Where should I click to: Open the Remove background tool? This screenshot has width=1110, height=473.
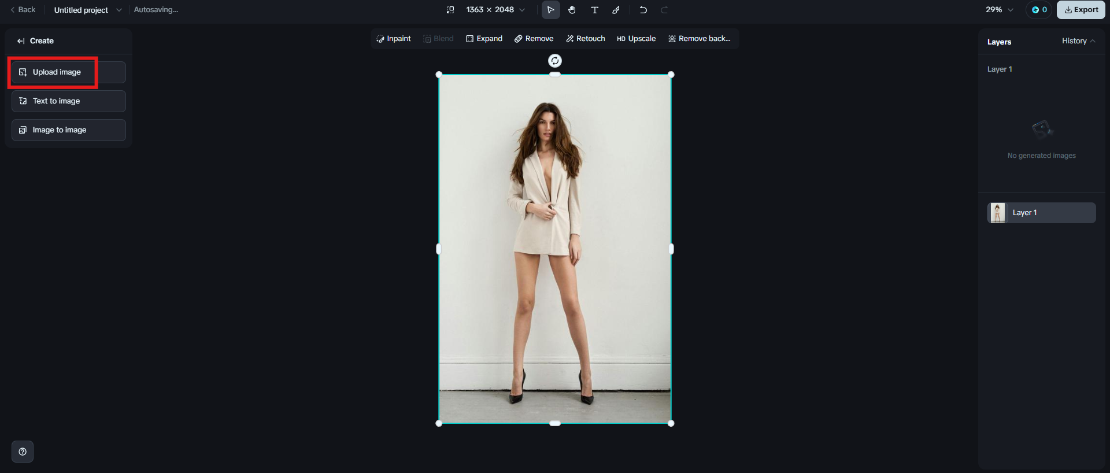700,39
